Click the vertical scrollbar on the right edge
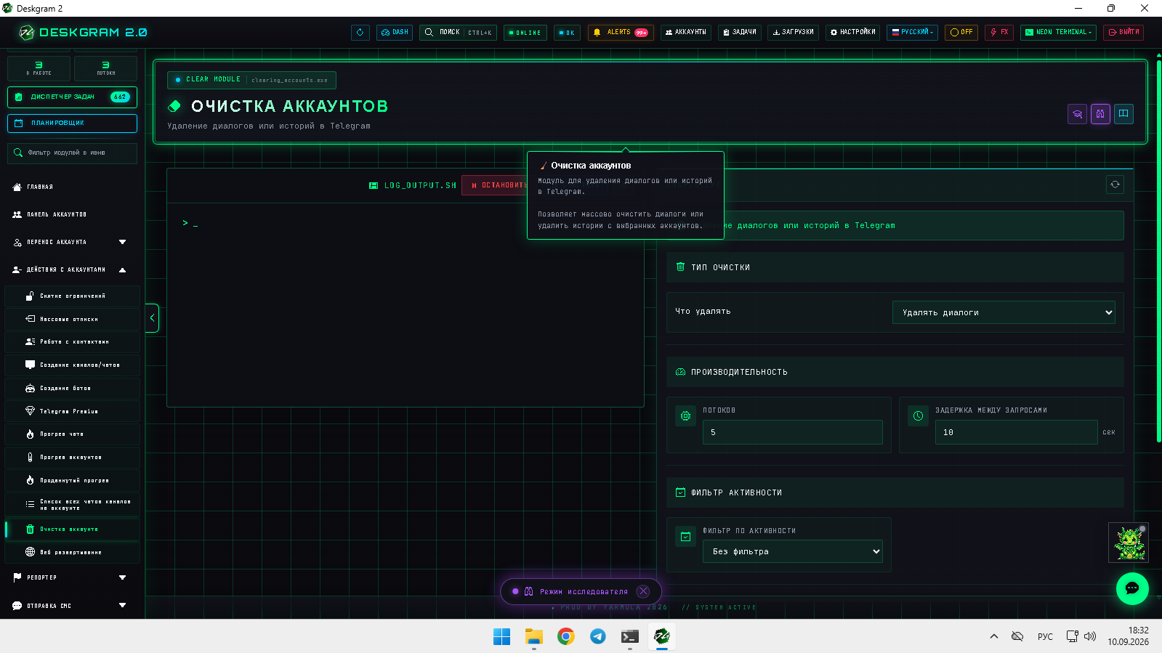Screen dimensions: 1162x653 point(1158,247)
